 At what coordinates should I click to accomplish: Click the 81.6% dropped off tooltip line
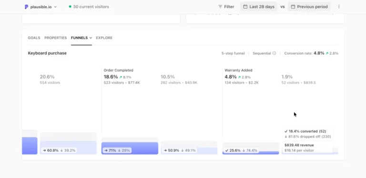coord(308,137)
